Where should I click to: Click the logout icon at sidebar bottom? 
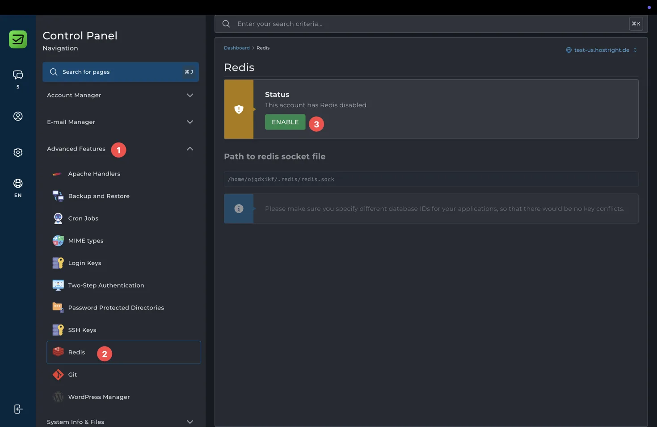pos(18,409)
